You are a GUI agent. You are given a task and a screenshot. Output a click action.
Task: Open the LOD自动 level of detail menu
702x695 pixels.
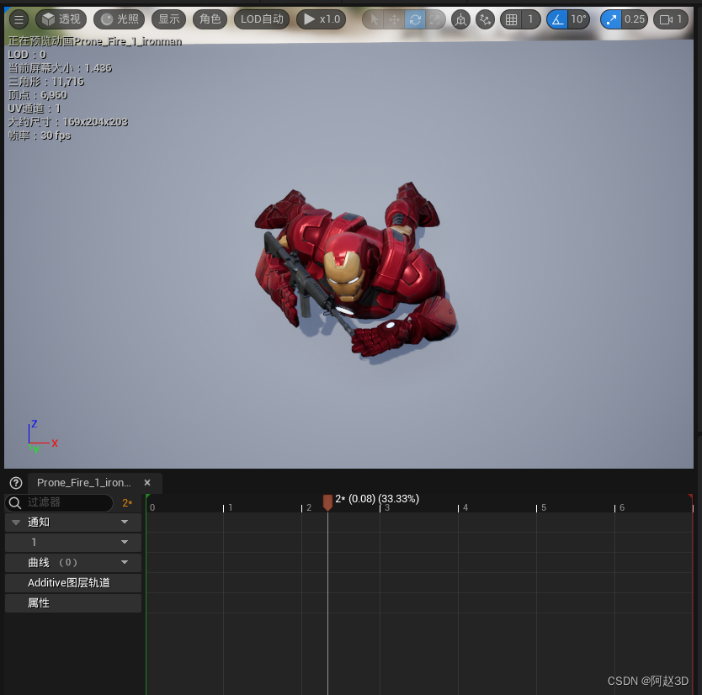(262, 19)
